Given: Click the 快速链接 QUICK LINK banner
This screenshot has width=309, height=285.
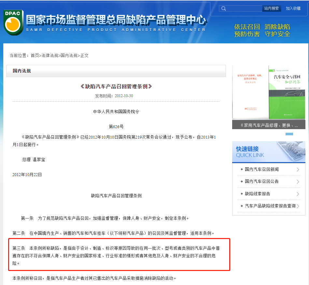Looking at the screenshot, I should click(x=269, y=152).
